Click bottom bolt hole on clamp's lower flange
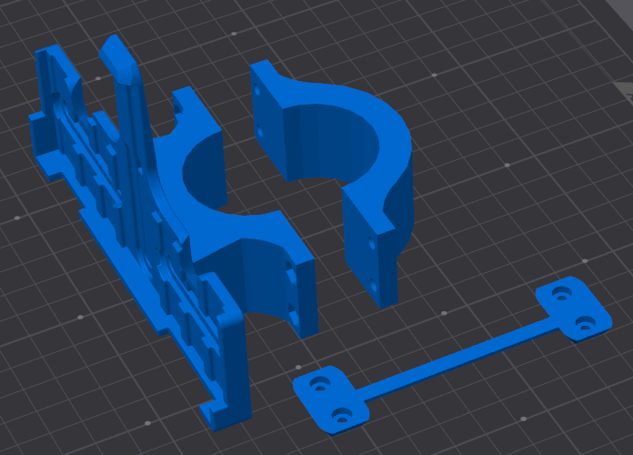Viewport: 633px width, 455px height. [x=373, y=286]
